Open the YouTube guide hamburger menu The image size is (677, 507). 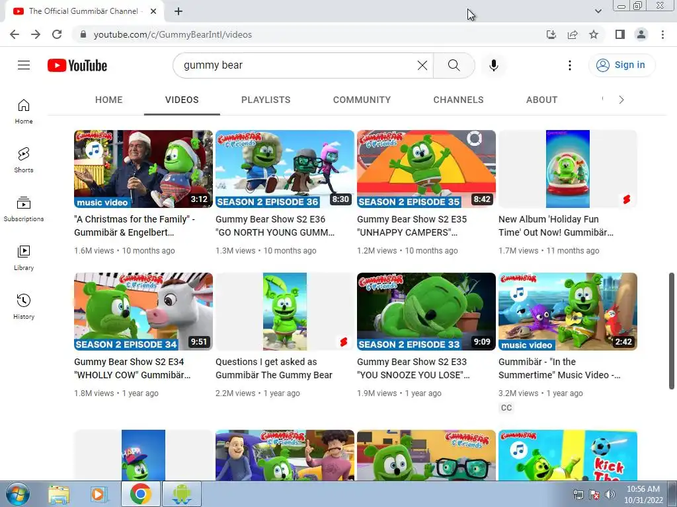(24, 65)
